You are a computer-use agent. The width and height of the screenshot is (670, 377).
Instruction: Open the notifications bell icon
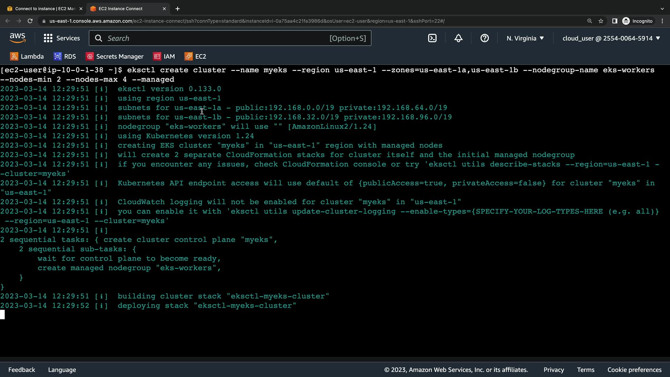[458, 38]
